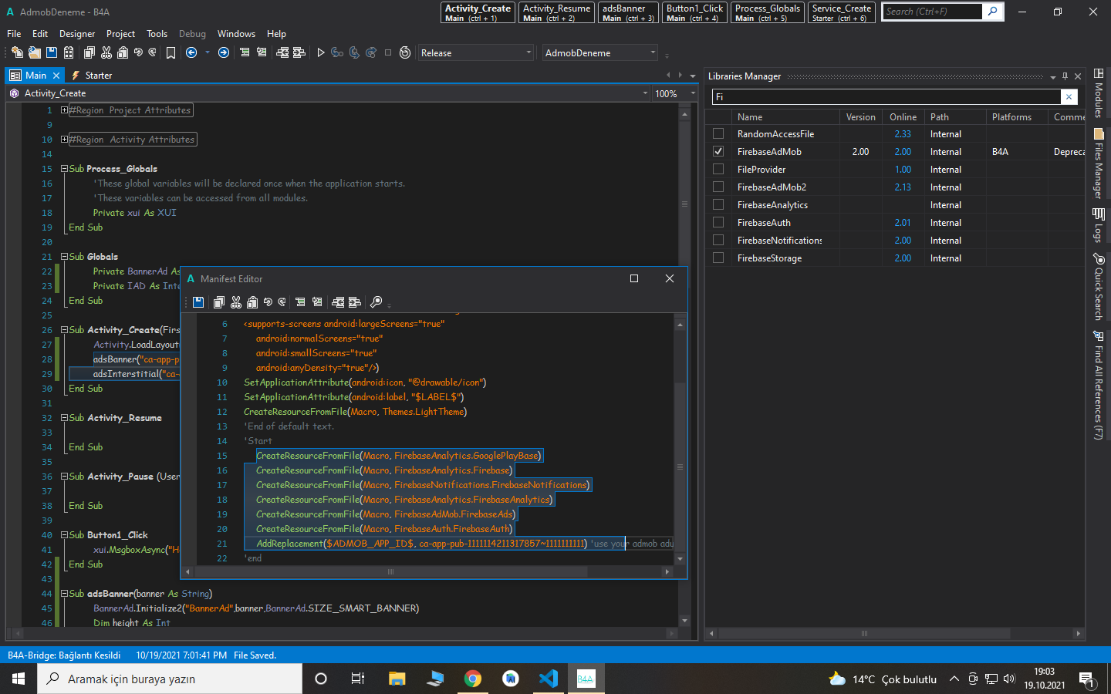Uncheck the FirebaseAdMob library checkbox
The width and height of the screenshot is (1111, 694).
pos(718,151)
